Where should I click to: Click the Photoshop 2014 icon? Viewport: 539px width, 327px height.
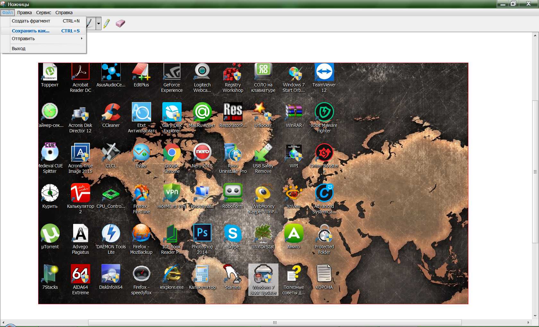coord(202,234)
